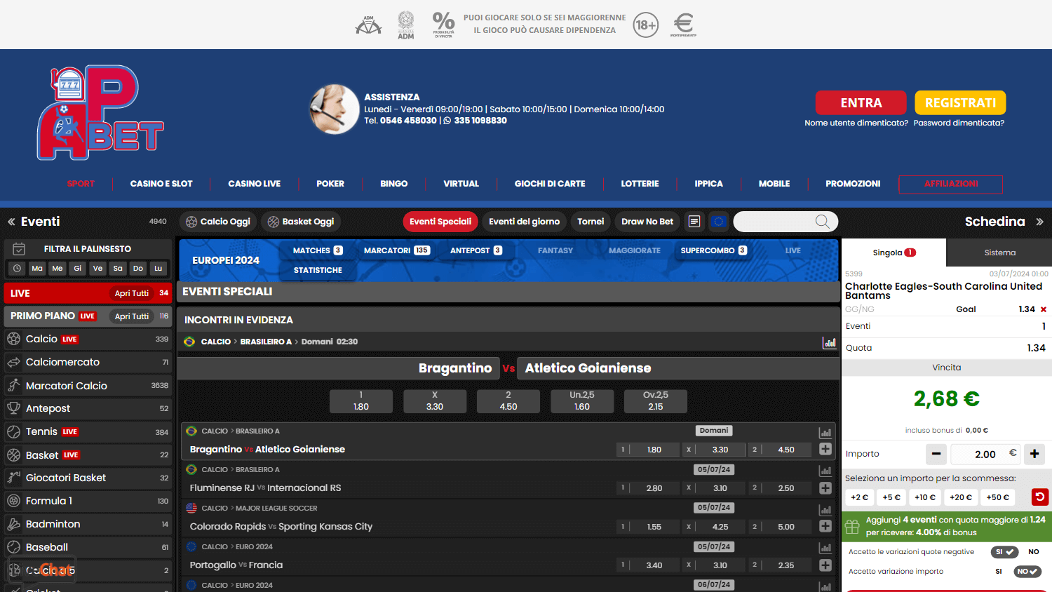The image size is (1052, 592).
Task: Select the clock time filter icon
Action: pyautogui.click(x=17, y=268)
